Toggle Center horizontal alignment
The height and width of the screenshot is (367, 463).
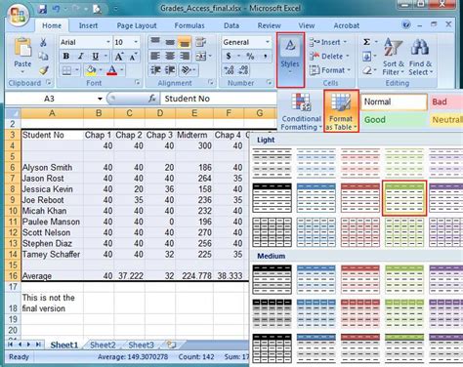[x=170, y=57]
